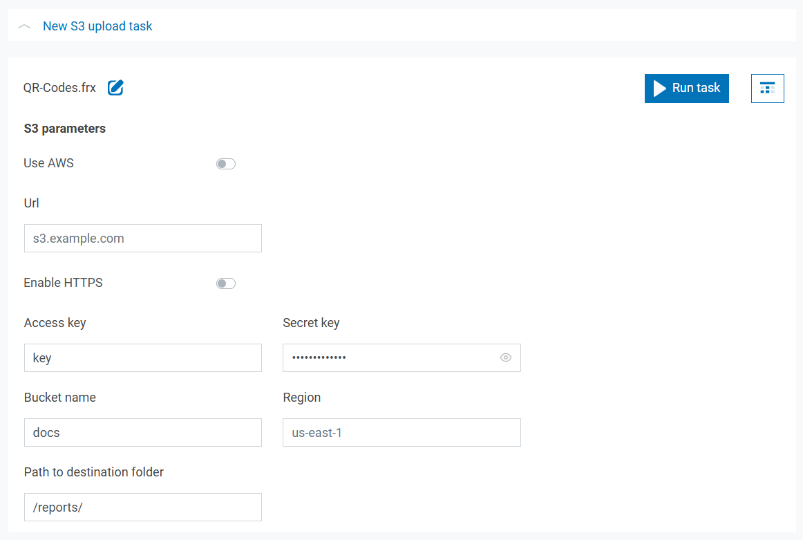Select the Bucket name field containing docs
Viewport: 803px width, 540px height.
(142, 432)
